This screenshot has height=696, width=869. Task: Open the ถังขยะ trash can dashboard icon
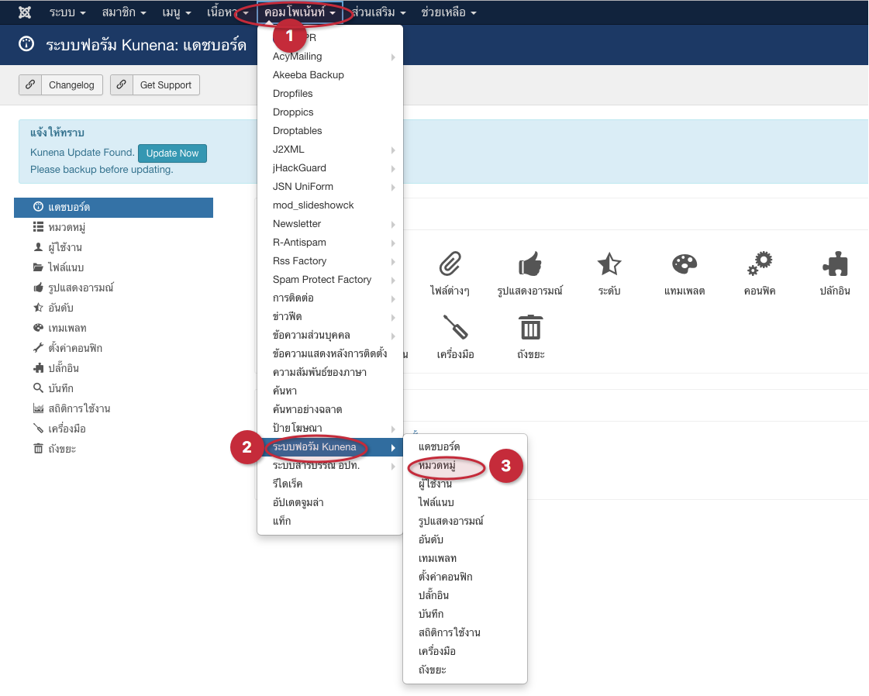[530, 329]
